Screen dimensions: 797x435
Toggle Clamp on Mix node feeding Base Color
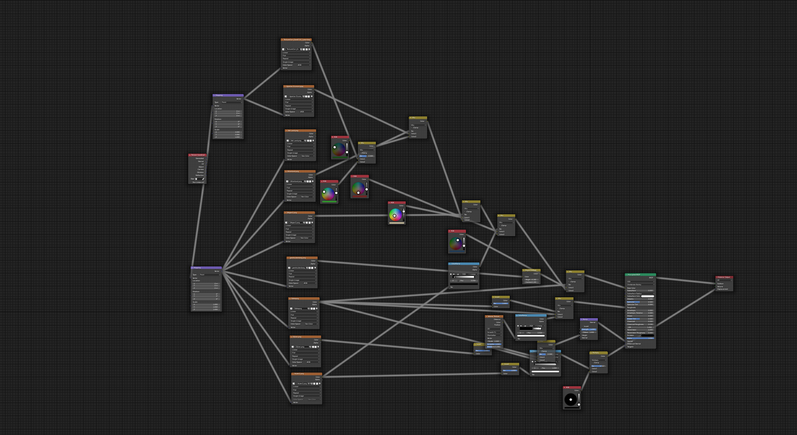coord(569,282)
